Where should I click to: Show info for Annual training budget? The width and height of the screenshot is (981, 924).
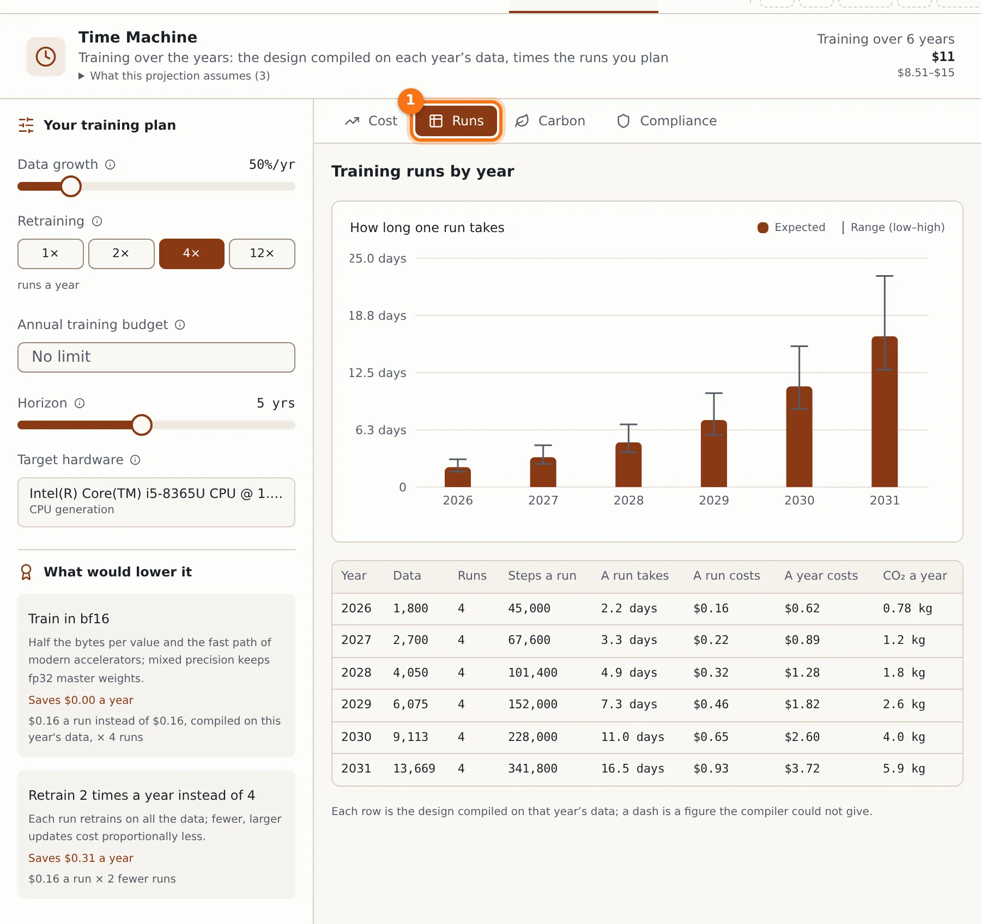(180, 325)
